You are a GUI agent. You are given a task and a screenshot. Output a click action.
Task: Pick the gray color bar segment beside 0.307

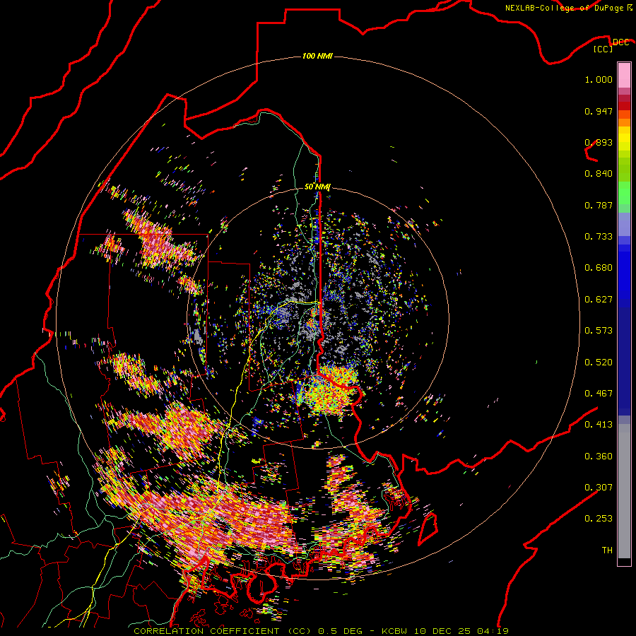pos(624,491)
